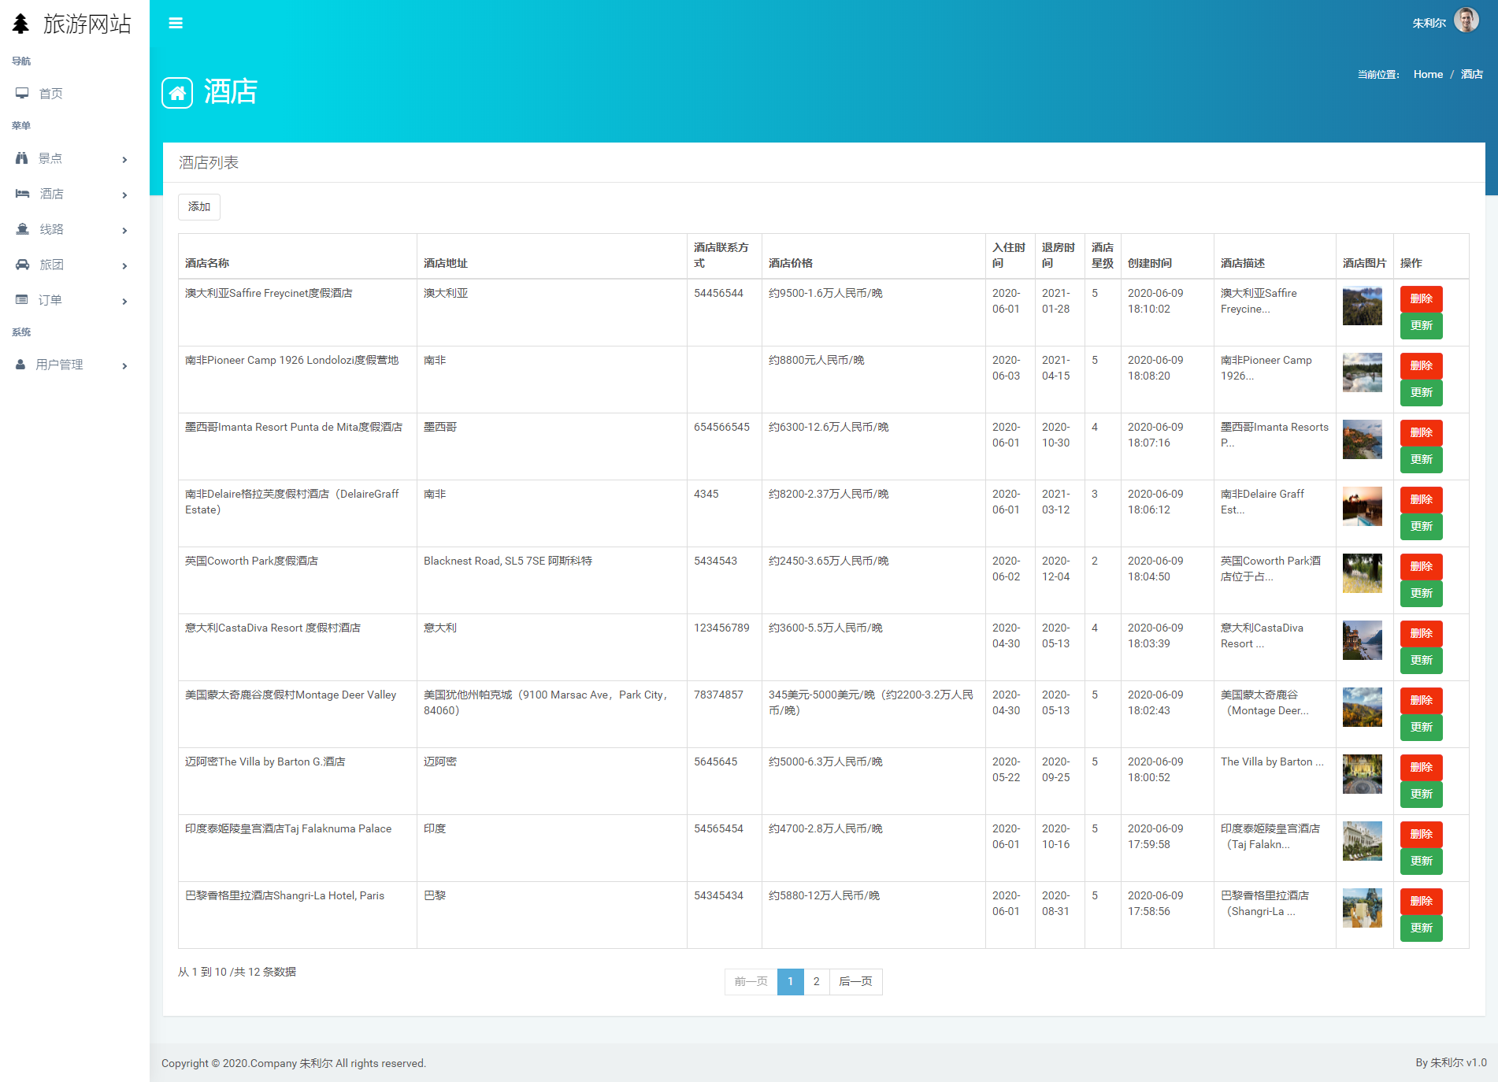Click the tree logo icon beside 旅游网站
Image resolution: width=1498 pixels, height=1082 pixels.
tap(21, 24)
